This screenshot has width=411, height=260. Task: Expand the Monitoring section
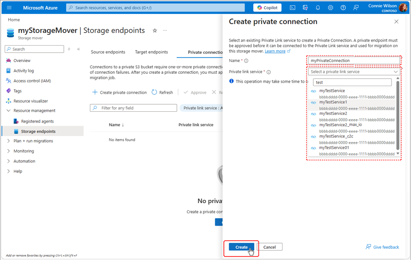(x=8, y=151)
